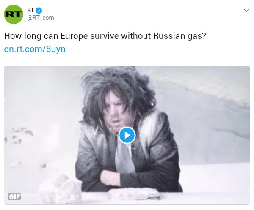This screenshot has height=210, width=254.
Task: Expand the tweet options chevron
Action: (246, 10)
